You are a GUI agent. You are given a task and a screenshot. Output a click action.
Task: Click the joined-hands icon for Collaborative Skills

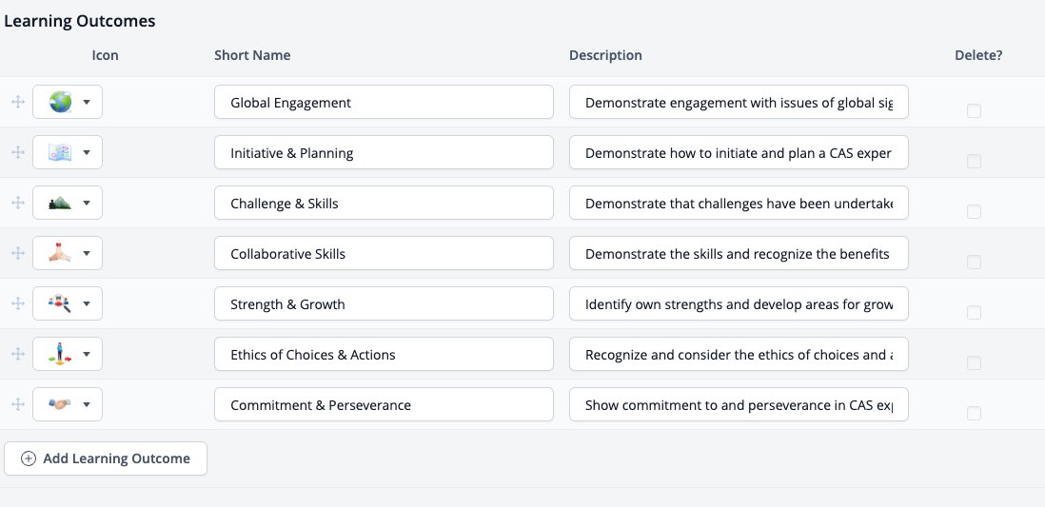(x=60, y=253)
